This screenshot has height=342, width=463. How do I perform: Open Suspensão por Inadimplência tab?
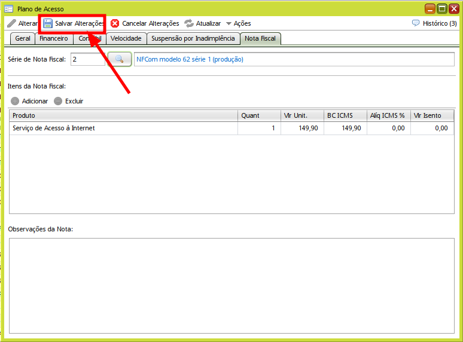(x=193, y=38)
